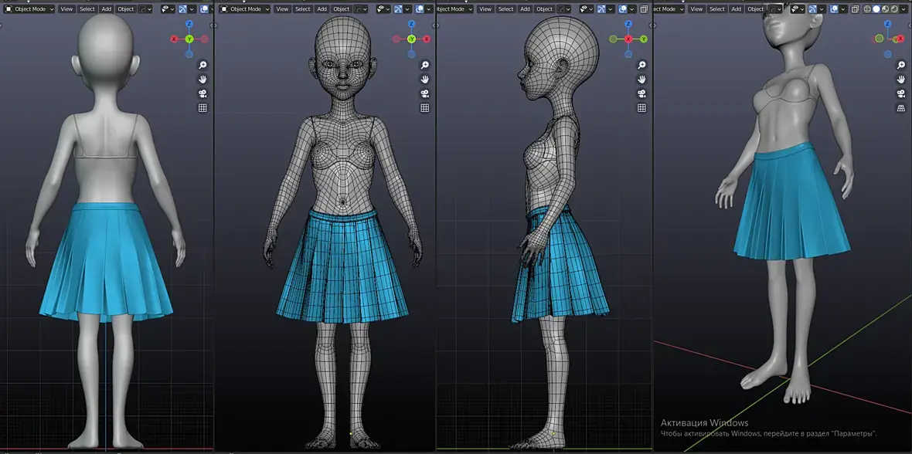912x454 pixels.
Task: Open eye visibility dropdown in back-view viewport
Action: click(168, 8)
